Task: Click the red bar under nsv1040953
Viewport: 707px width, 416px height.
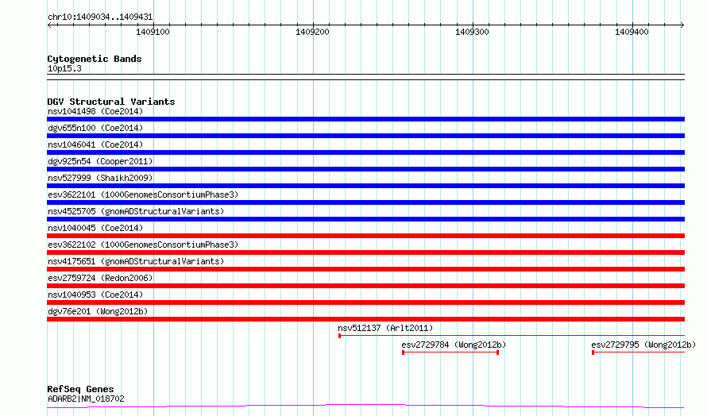Action: [365, 302]
